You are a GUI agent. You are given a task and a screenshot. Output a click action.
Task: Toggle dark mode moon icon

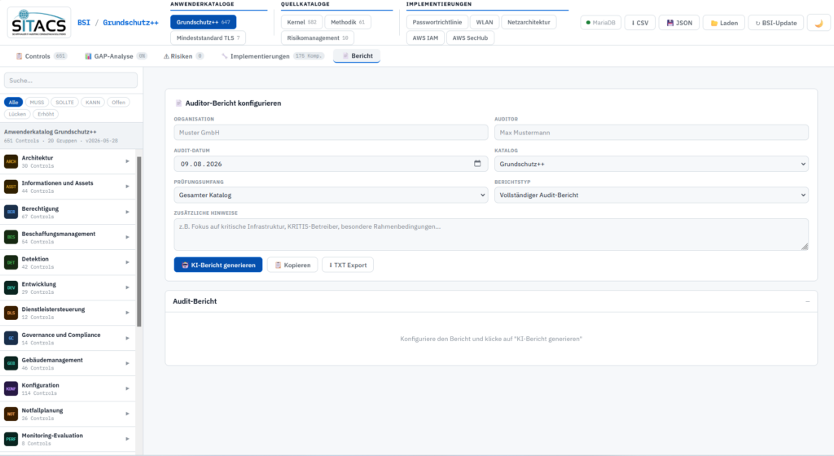tap(819, 23)
